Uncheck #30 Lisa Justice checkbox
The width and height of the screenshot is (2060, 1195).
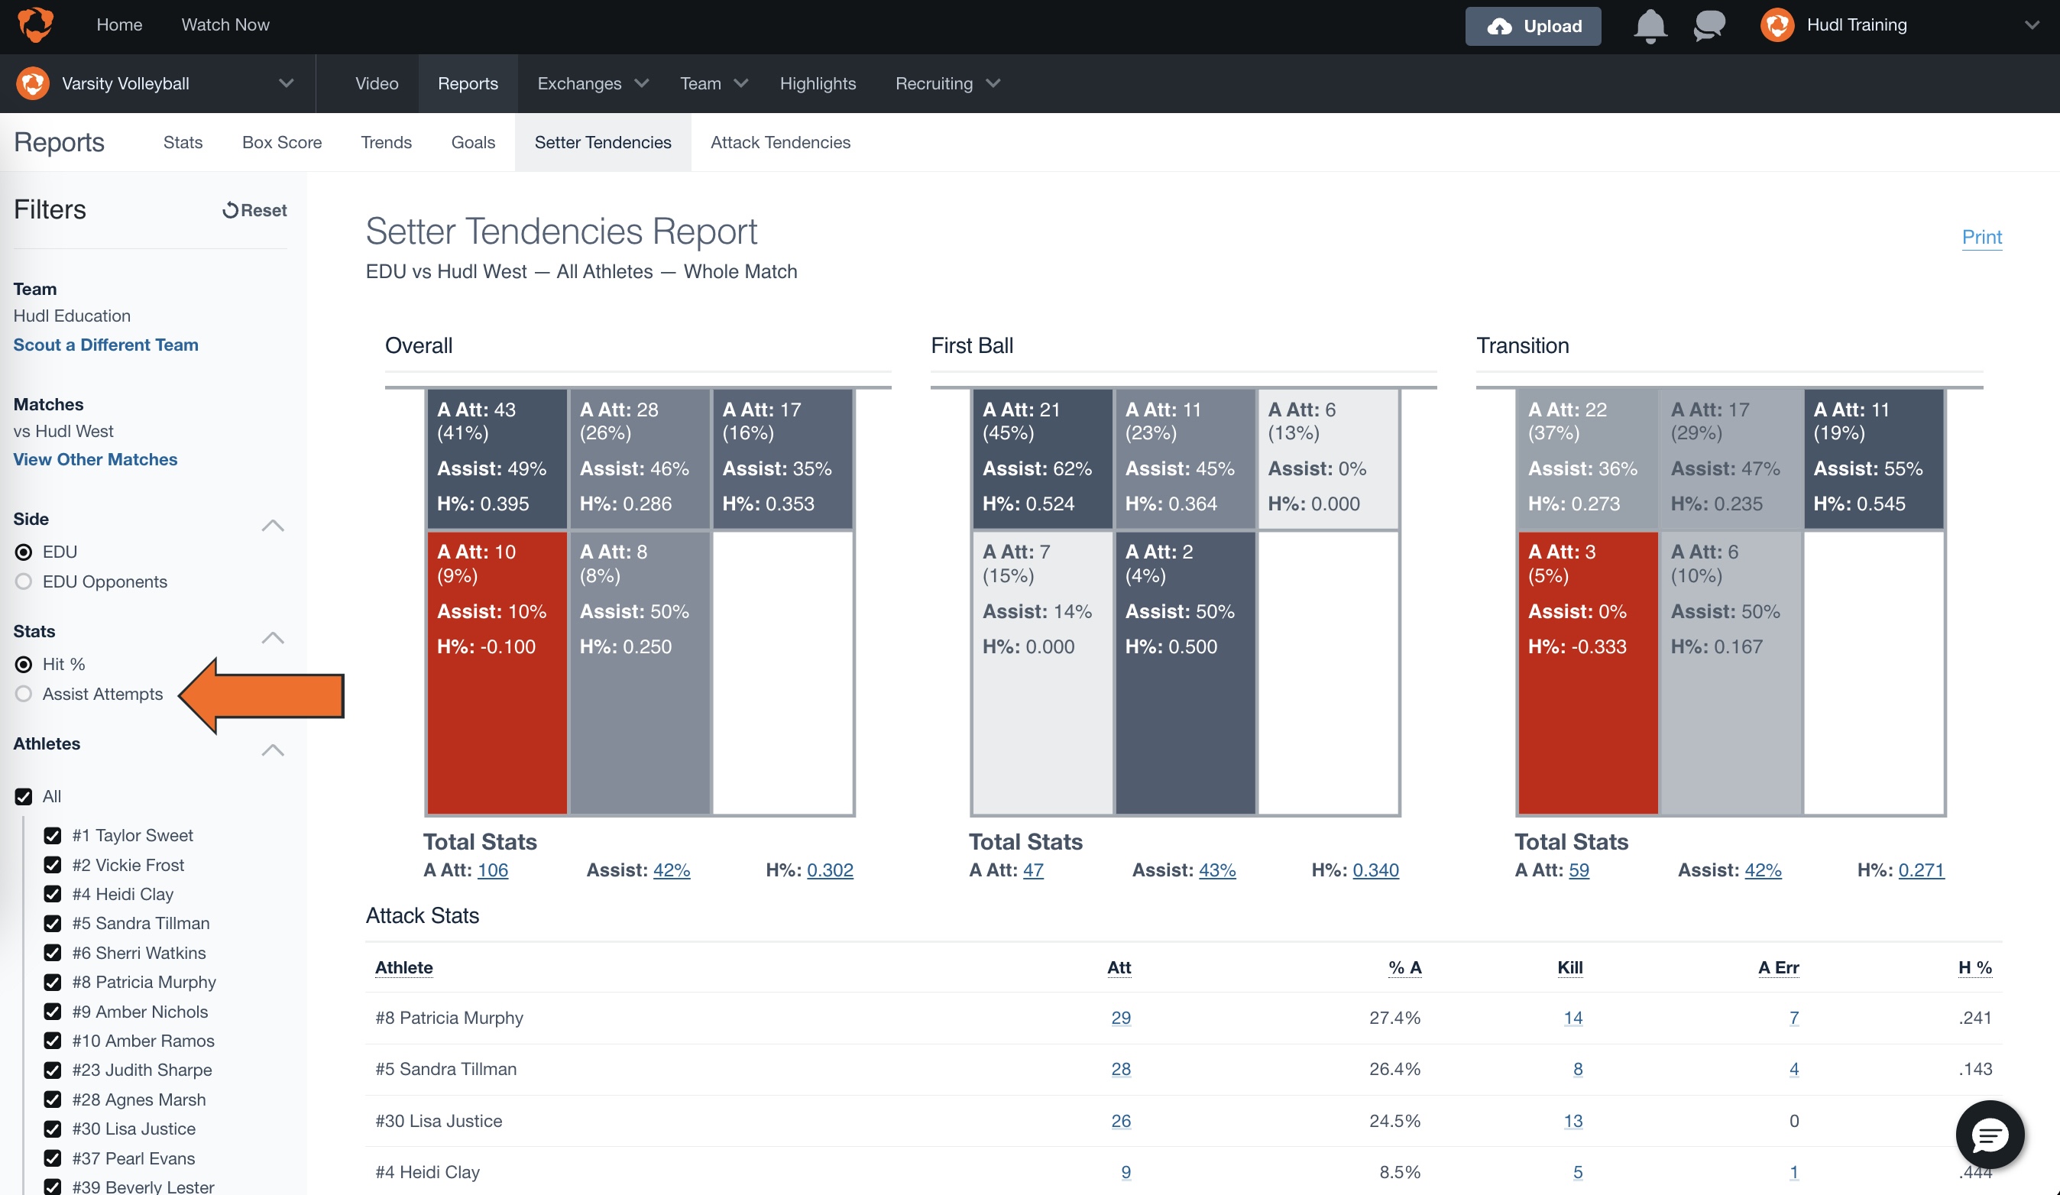click(52, 1129)
